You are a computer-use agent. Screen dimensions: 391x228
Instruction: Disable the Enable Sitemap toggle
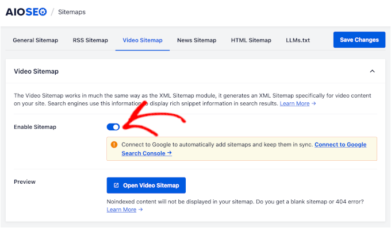coord(113,127)
